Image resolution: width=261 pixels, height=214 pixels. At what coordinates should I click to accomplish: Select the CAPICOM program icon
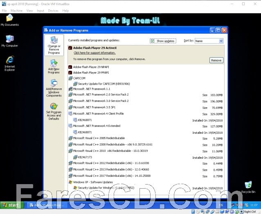(70, 78)
